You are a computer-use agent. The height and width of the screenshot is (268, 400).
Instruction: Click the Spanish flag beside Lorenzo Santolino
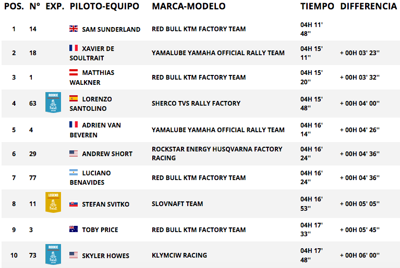pyautogui.click(x=74, y=98)
